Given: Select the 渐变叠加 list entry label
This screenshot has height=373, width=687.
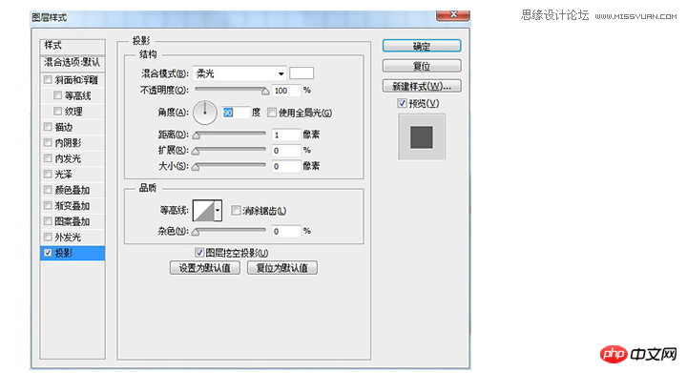Looking at the screenshot, I should click(73, 206).
